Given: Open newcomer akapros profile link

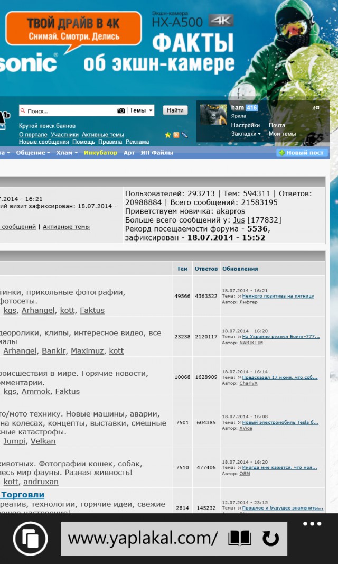Looking at the screenshot, I should (231, 211).
